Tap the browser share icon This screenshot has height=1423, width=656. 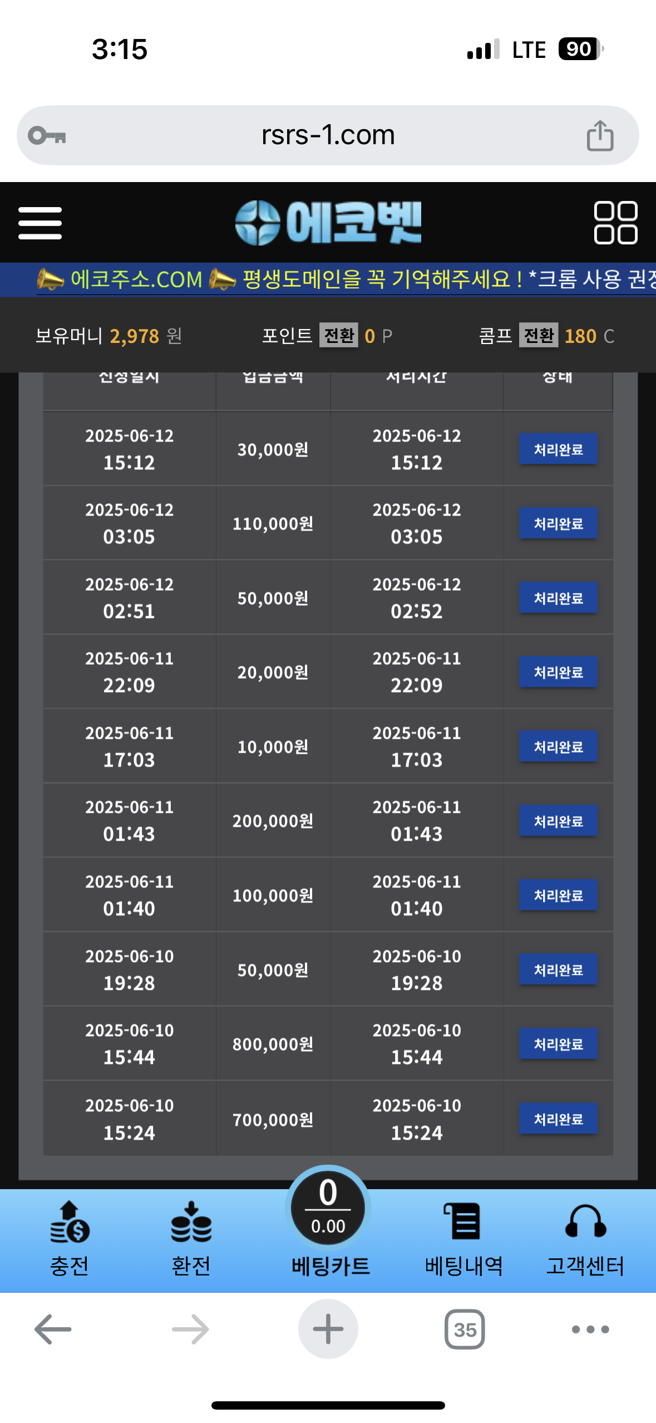click(x=600, y=135)
